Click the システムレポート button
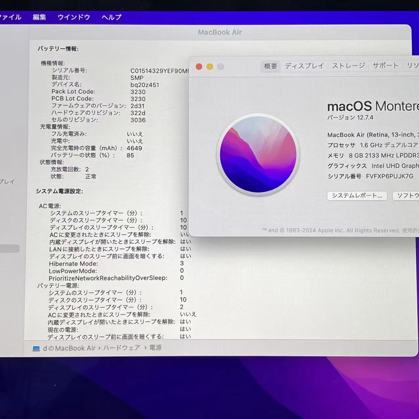 coord(357,196)
